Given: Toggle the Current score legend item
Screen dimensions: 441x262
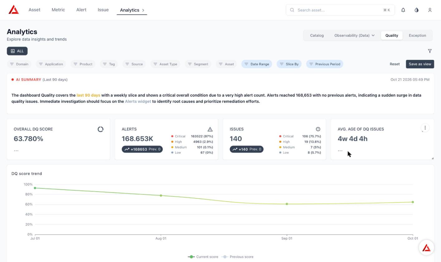Looking at the screenshot, I should pos(203,257).
